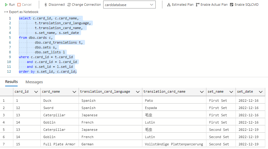The width and height of the screenshot is (268, 149).
Task: Click Second Set cell in row 7
Action: pyautogui.click(x=221, y=144)
